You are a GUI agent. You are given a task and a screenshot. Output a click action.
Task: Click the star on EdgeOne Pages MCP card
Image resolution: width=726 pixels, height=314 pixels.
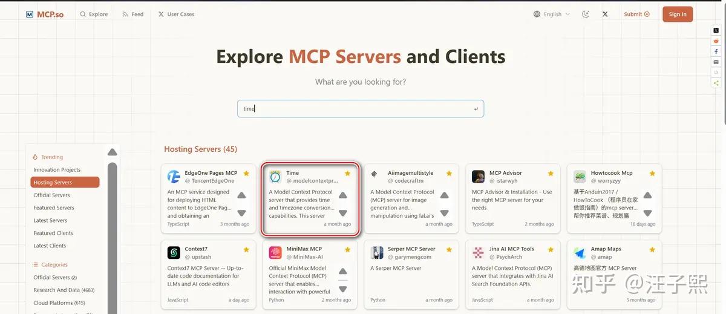(246, 174)
